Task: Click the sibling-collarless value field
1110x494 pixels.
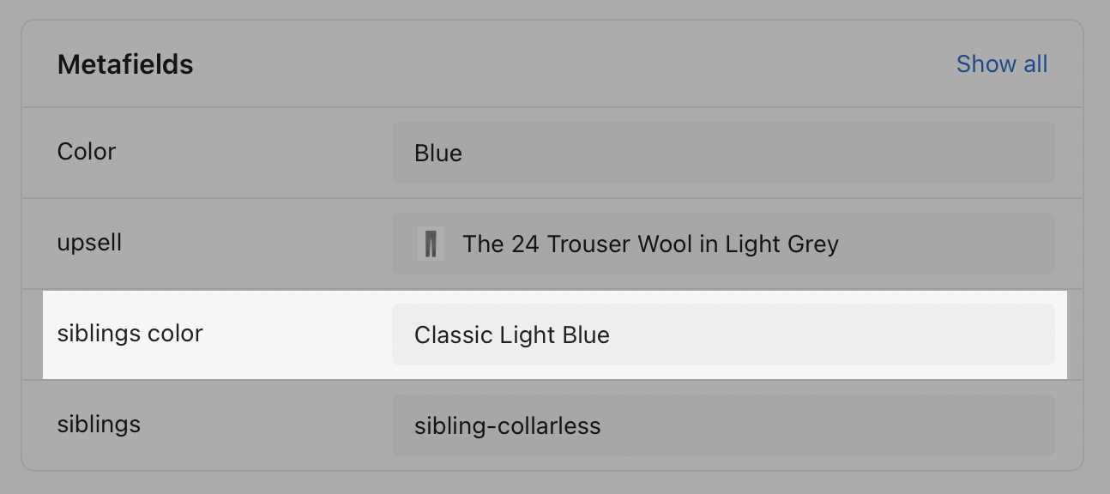Action: 722,425
